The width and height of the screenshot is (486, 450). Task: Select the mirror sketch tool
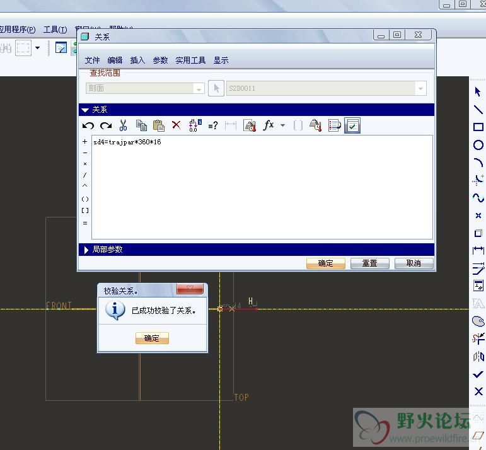pyautogui.click(x=478, y=356)
